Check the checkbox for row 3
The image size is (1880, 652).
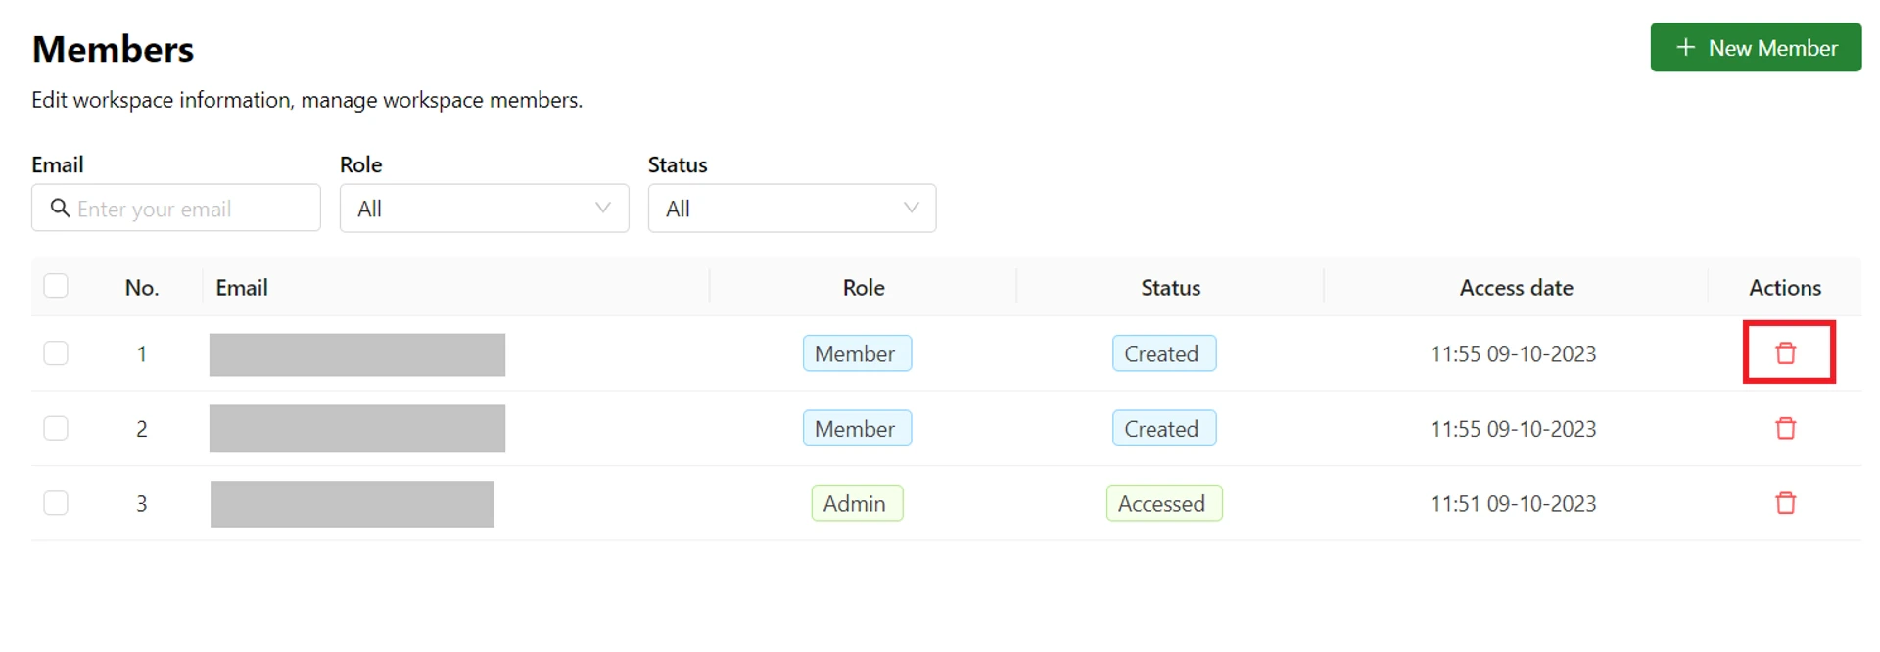[56, 503]
